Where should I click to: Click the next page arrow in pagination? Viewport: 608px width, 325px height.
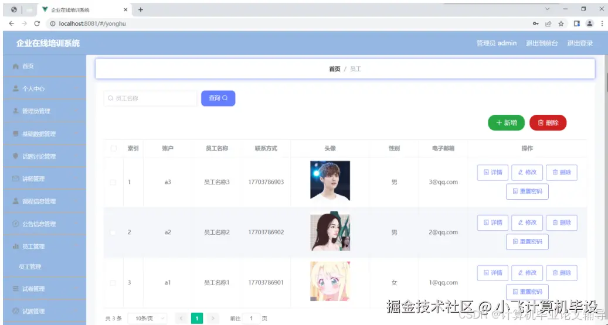[212, 319]
